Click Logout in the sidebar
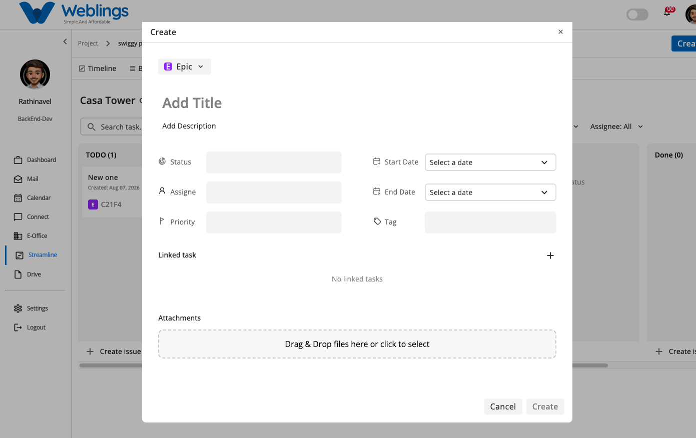This screenshot has width=696, height=438. pos(30,327)
